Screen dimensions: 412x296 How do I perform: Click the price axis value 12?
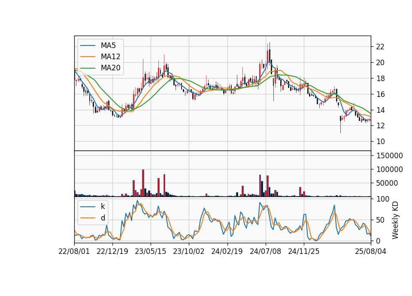point(380,126)
